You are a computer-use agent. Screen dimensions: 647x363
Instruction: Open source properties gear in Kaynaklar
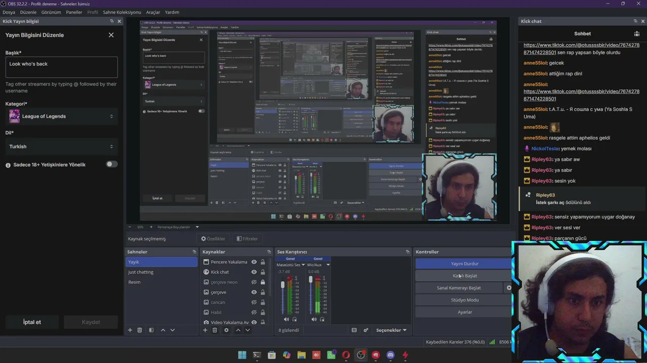[x=226, y=330]
